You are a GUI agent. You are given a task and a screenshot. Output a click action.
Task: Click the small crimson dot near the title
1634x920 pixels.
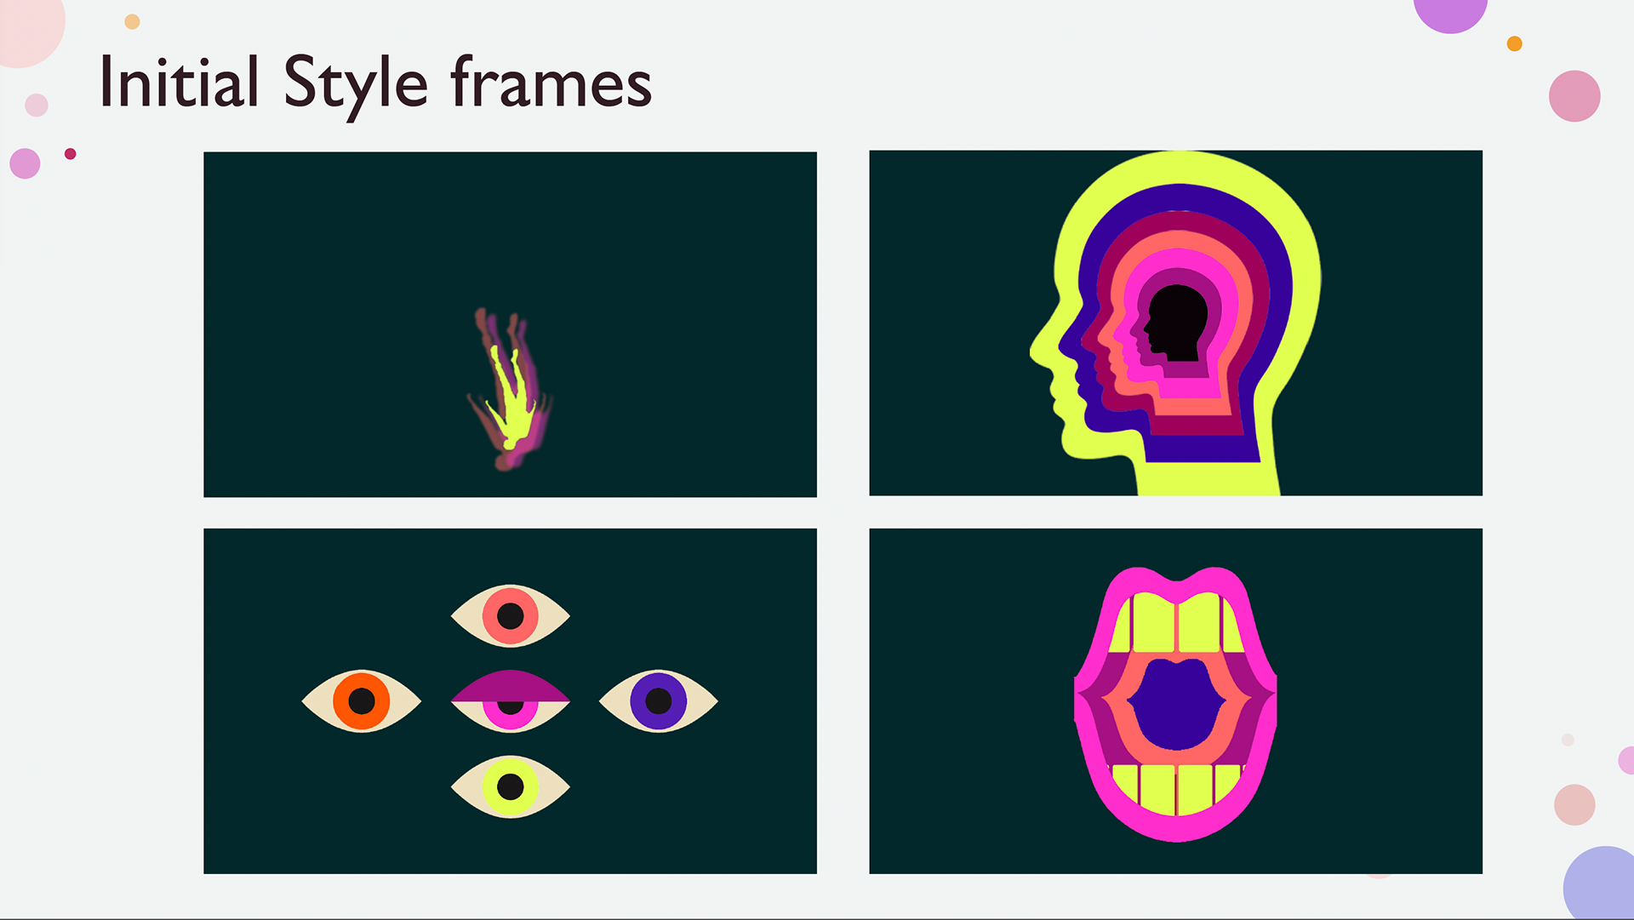click(71, 154)
